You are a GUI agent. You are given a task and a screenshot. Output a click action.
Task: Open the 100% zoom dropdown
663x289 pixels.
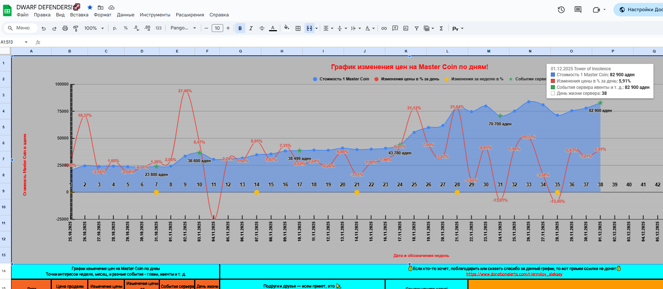click(x=94, y=28)
